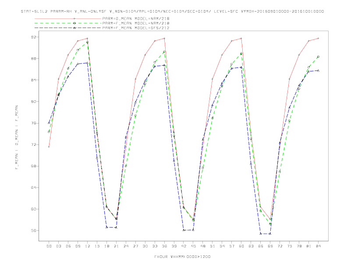Click x-axis forecast hour label 66
This screenshot has width=347, height=268.
261,246
